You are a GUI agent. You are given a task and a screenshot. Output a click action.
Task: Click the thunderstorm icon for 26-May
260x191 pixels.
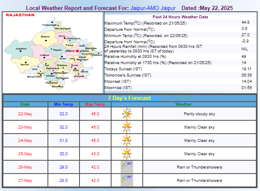coord(127,167)
